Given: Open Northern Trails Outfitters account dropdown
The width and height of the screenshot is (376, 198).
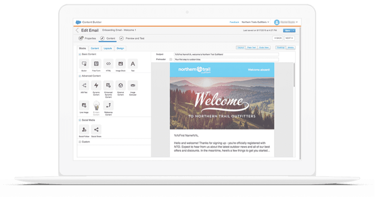Looking at the screenshot, I should 255,22.
